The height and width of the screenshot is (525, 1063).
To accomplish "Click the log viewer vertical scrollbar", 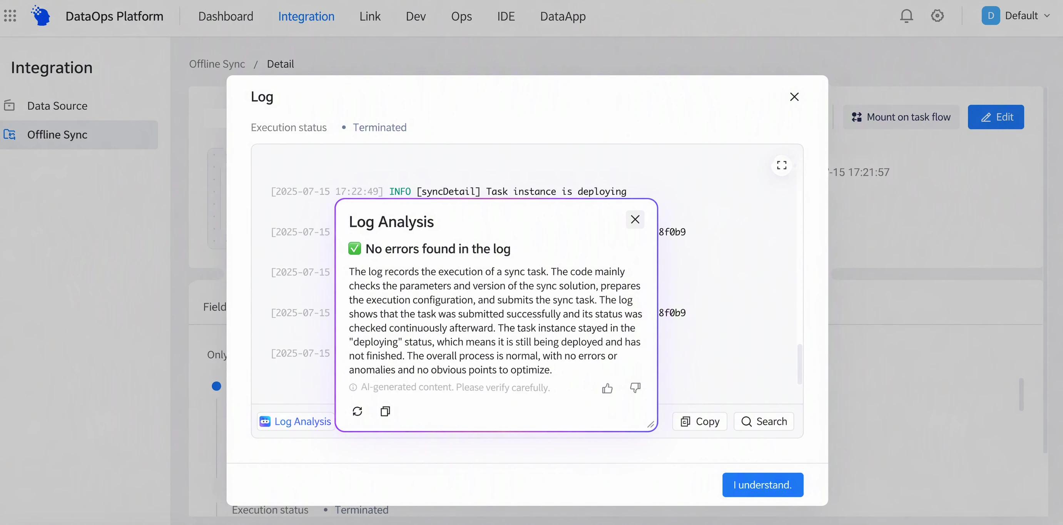I will click(800, 364).
